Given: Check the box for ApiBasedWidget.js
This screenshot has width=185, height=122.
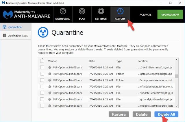Looking at the screenshot, I should [42, 99].
